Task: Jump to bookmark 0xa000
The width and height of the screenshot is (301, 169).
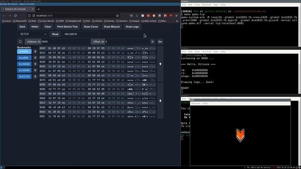Action: tap(24, 58)
